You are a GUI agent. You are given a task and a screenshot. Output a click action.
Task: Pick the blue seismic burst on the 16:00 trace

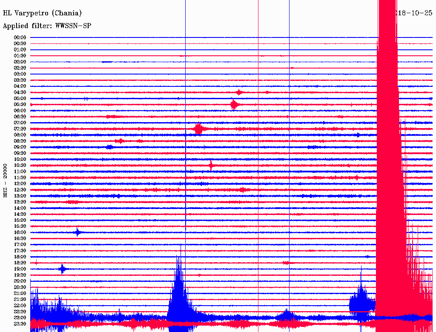(x=78, y=232)
